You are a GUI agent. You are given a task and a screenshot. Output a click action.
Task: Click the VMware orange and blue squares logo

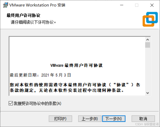(x=150, y=19)
